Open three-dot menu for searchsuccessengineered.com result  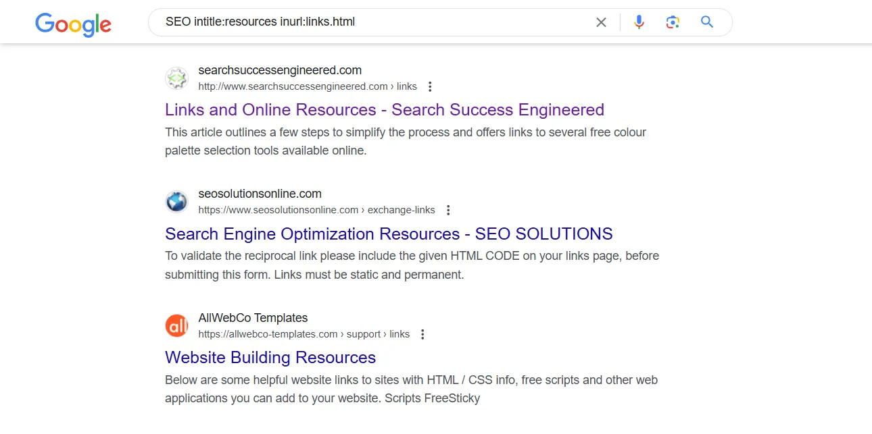tap(430, 86)
